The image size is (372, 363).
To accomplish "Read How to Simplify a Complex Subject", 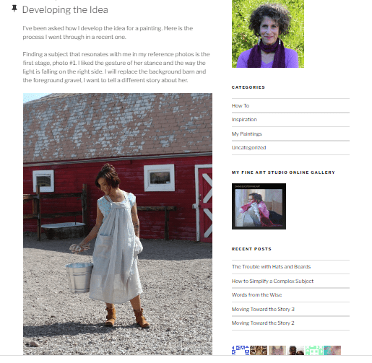I will pyautogui.click(x=272, y=281).
